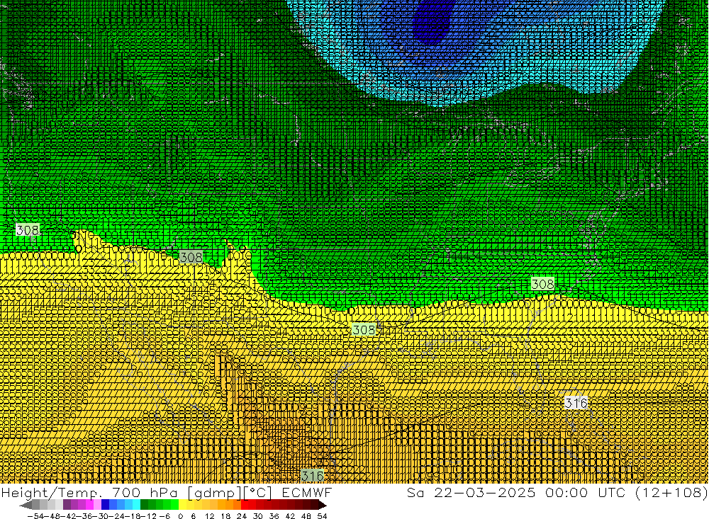Click the 42 legend value
Screen dimensions: 709x519
(x=290, y=516)
